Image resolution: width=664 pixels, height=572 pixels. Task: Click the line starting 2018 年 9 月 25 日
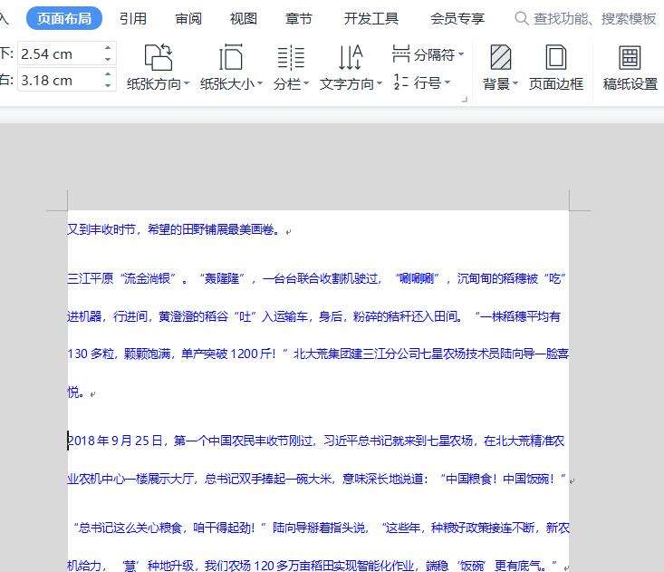(316, 441)
